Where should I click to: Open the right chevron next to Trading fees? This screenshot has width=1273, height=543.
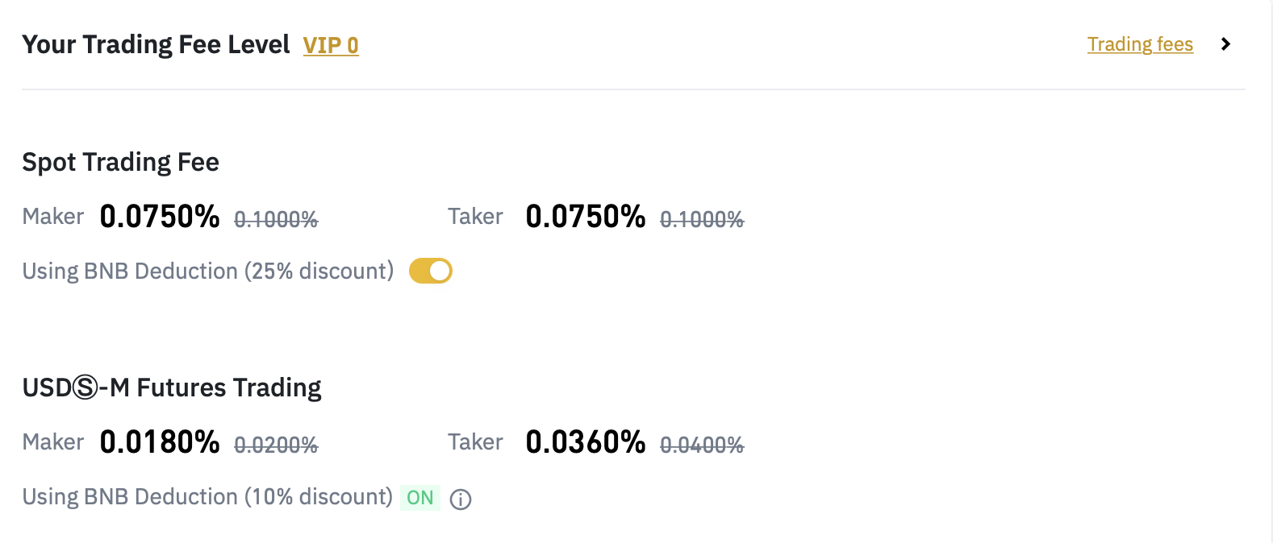[x=1225, y=44]
